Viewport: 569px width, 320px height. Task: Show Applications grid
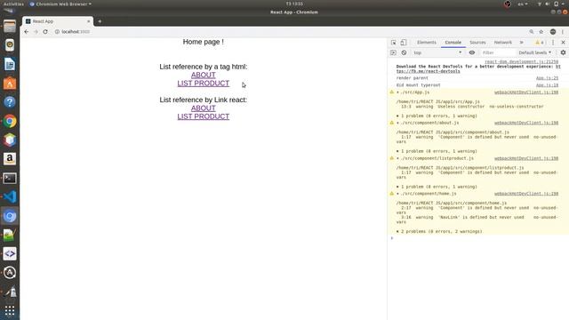[10, 311]
